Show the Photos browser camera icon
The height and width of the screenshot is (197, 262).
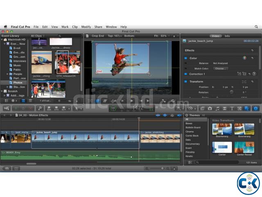210,108
